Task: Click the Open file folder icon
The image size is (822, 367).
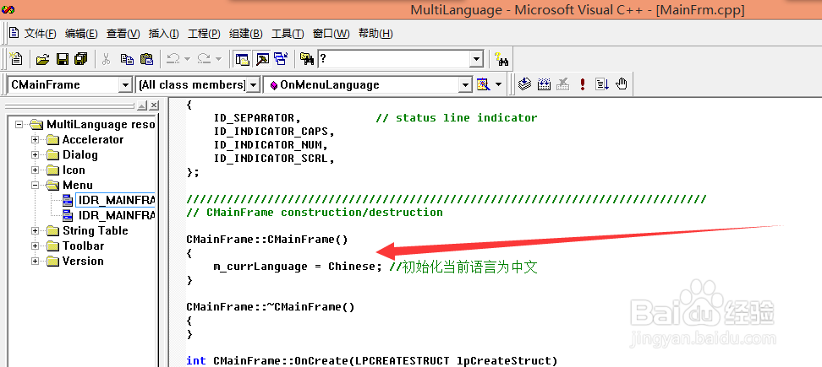Action: [x=43, y=59]
